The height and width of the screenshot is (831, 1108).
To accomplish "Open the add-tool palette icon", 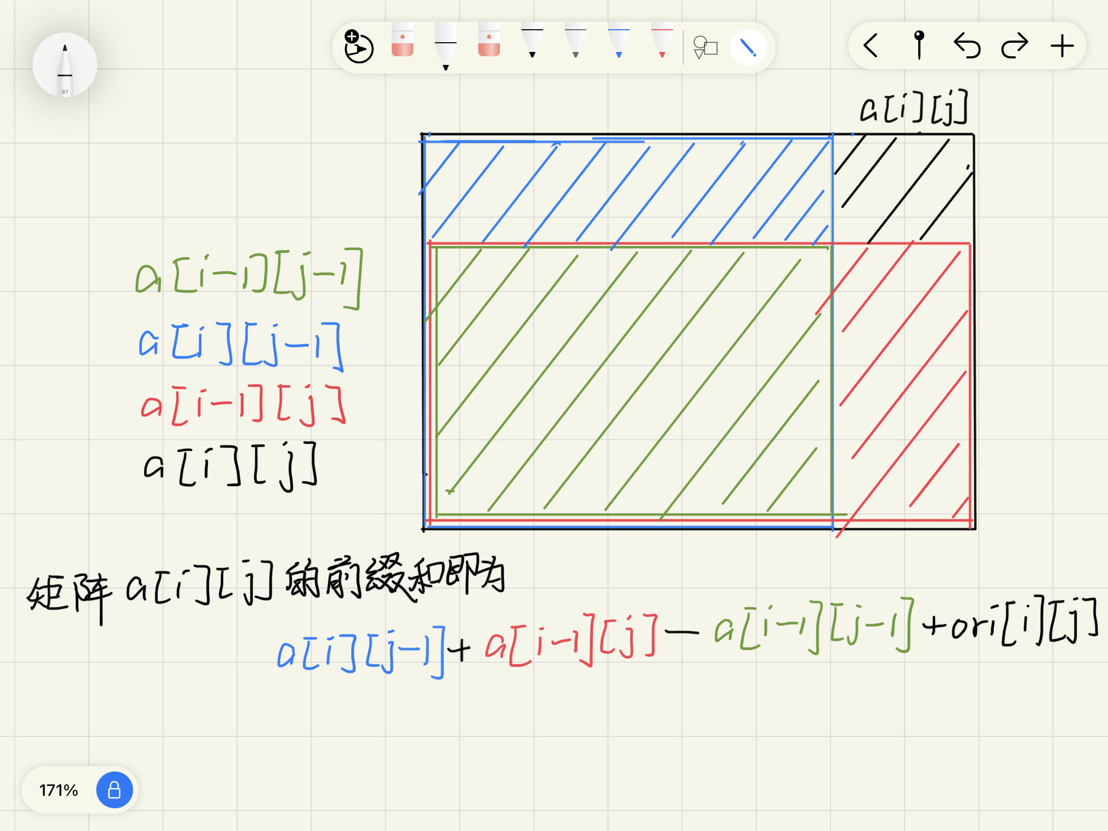I will click(359, 48).
